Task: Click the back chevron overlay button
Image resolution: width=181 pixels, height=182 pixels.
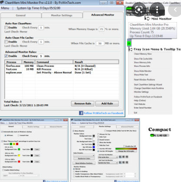Action: pos(175,10)
